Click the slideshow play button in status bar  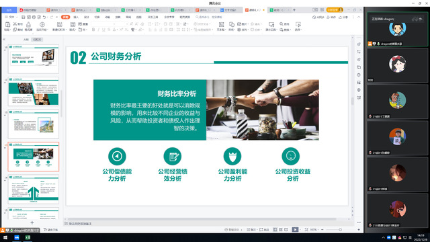click(x=295, y=230)
